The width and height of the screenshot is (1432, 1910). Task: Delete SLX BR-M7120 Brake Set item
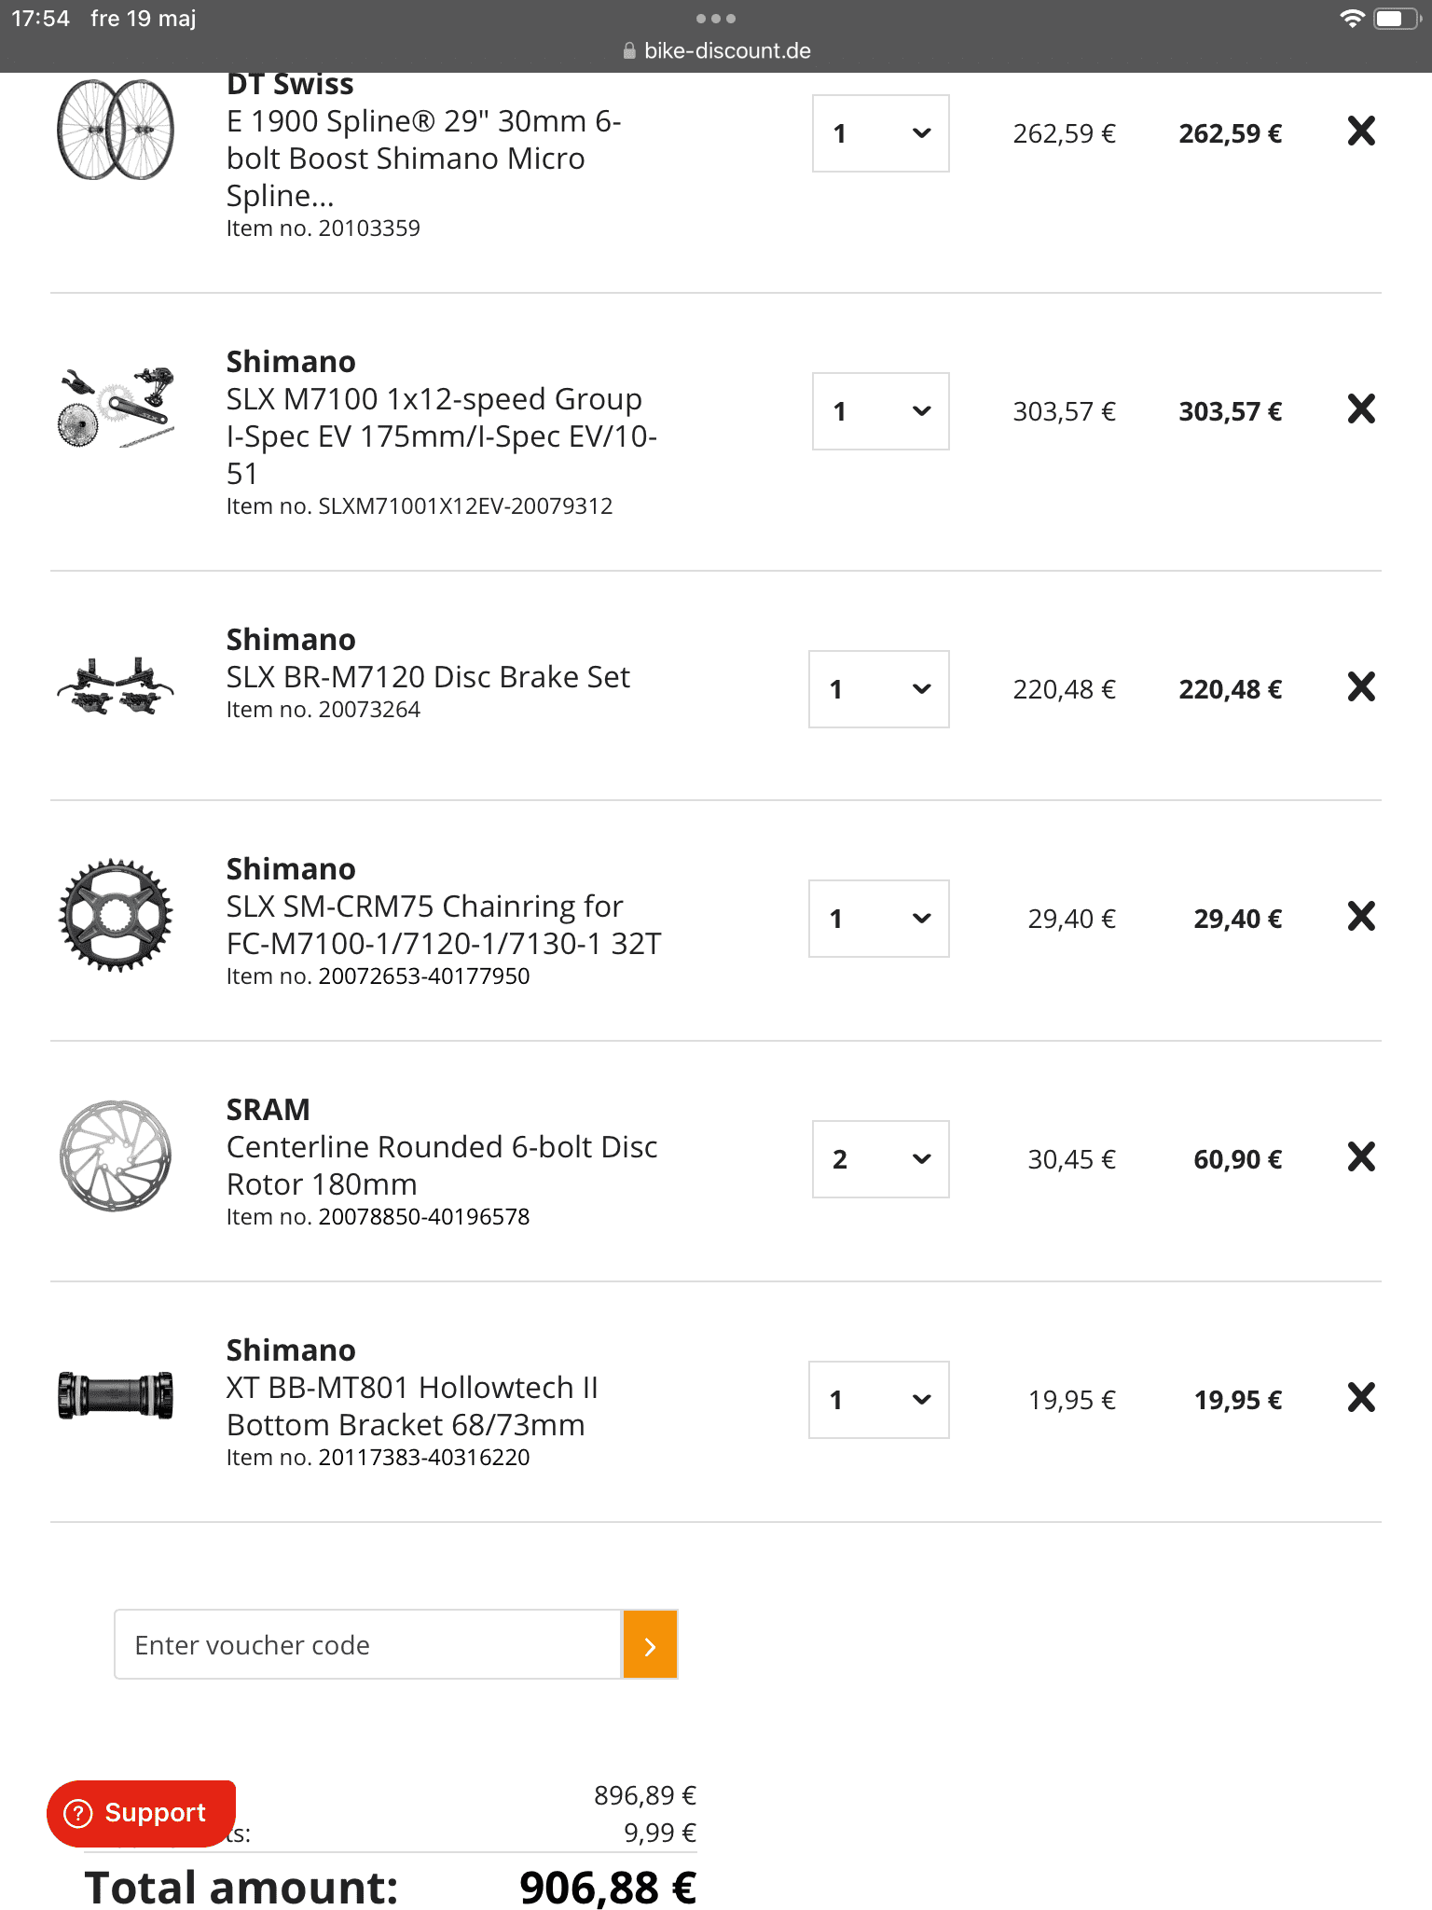point(1361,687)
